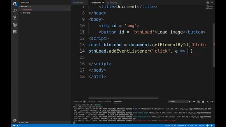
Task: Split the terminal pane
Action: coord(198,102)
